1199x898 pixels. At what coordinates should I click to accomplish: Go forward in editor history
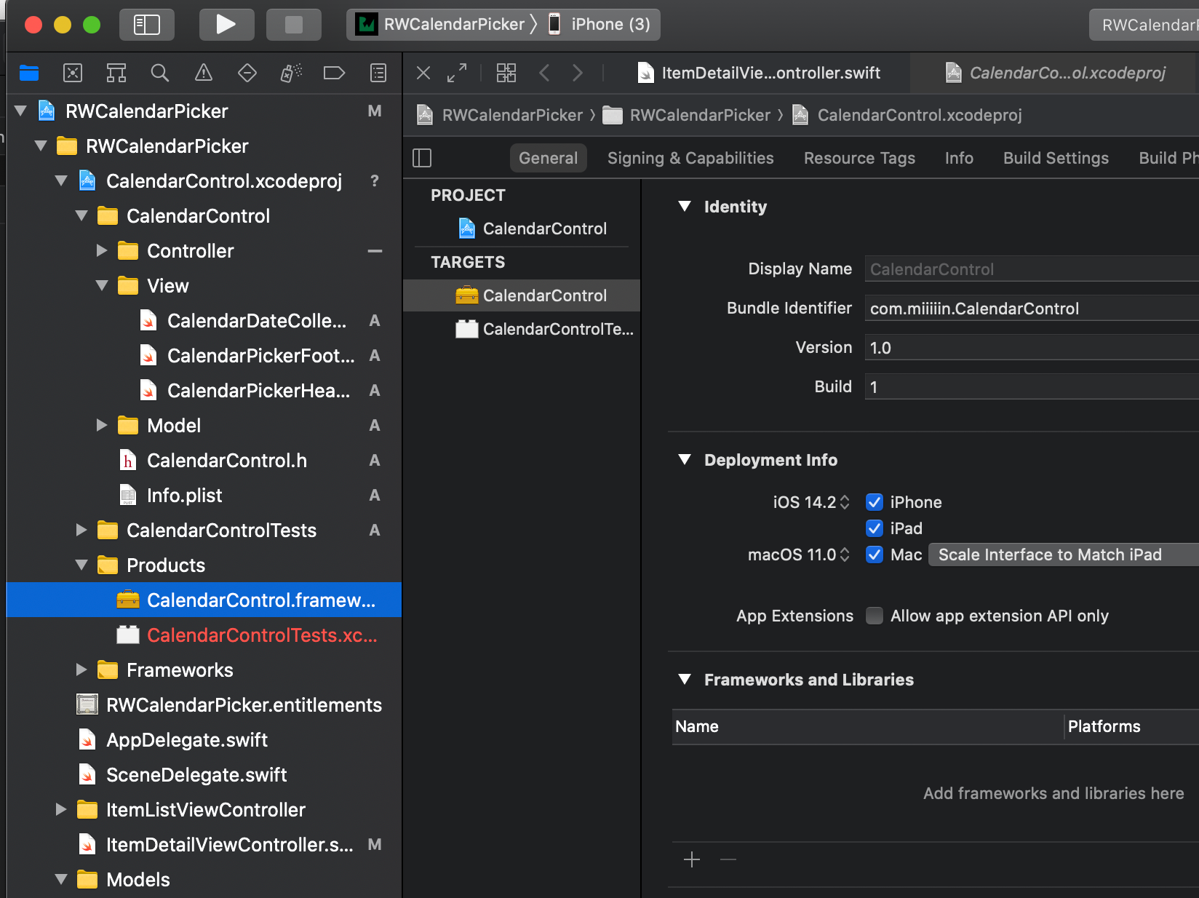(578, 73)
